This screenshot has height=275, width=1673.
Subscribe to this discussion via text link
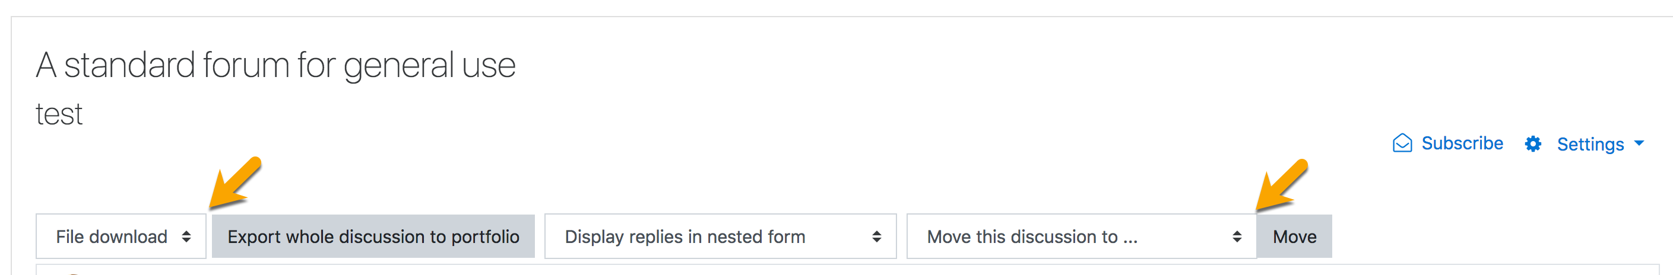[1462, 143]
